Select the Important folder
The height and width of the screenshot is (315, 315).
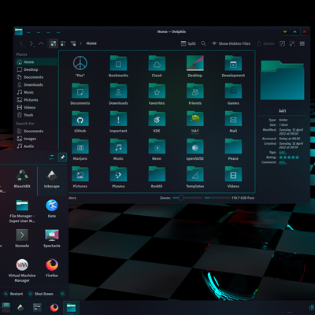pos(118,121)
